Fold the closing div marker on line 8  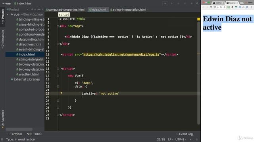pos(58,44)
